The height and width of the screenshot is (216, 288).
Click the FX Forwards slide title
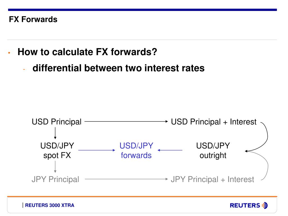(x=33, y=19)
